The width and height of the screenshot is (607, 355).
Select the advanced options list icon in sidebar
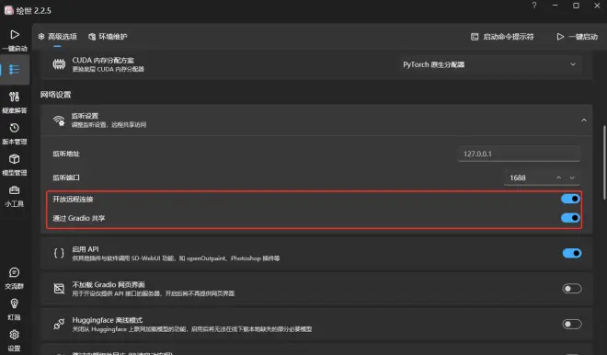pyautogui.click(x=15, y=69)
